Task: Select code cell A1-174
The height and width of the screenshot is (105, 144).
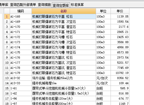Action: tap(21, 47)
